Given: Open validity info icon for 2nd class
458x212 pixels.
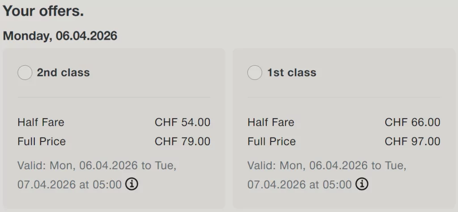Looking at the screenshot, I should [x=131, y=184].
